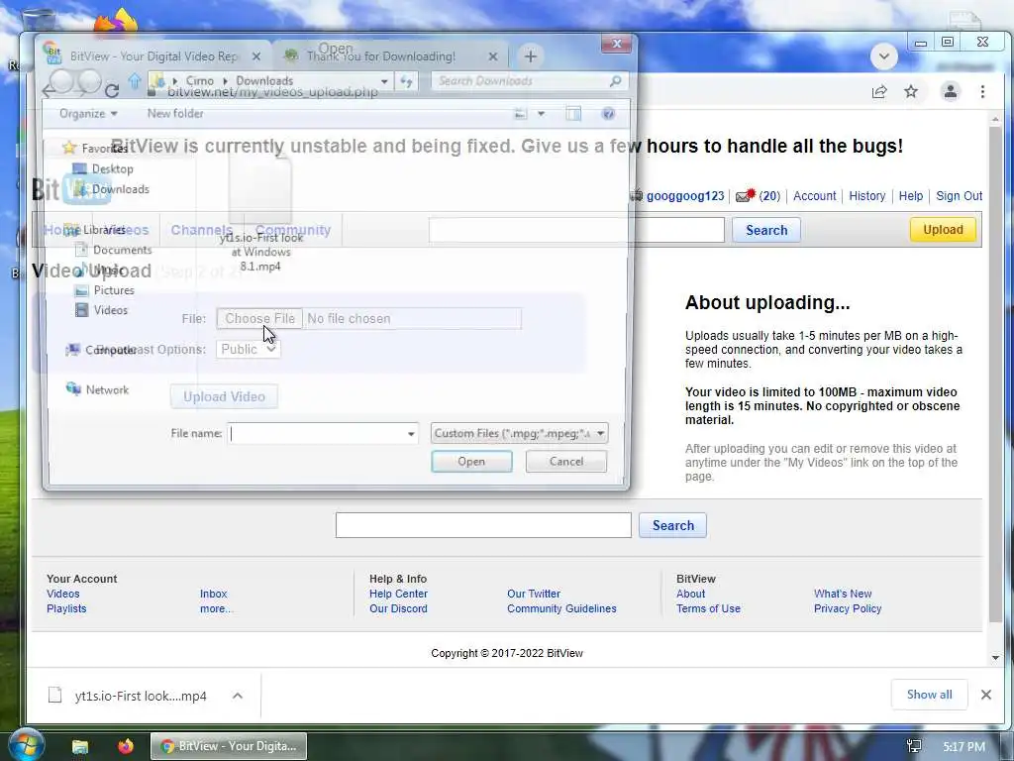Go to the Account link
Viewport: 1014px width, 761px height.
[x=814, y=196]
